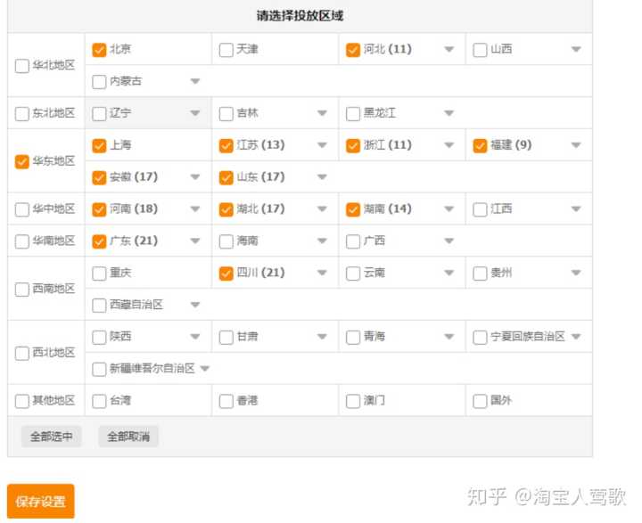Expand the 河北 (11) city dropdown arrow
The height and width of the screenshot is (523, 642).
(x=449, y=50)
